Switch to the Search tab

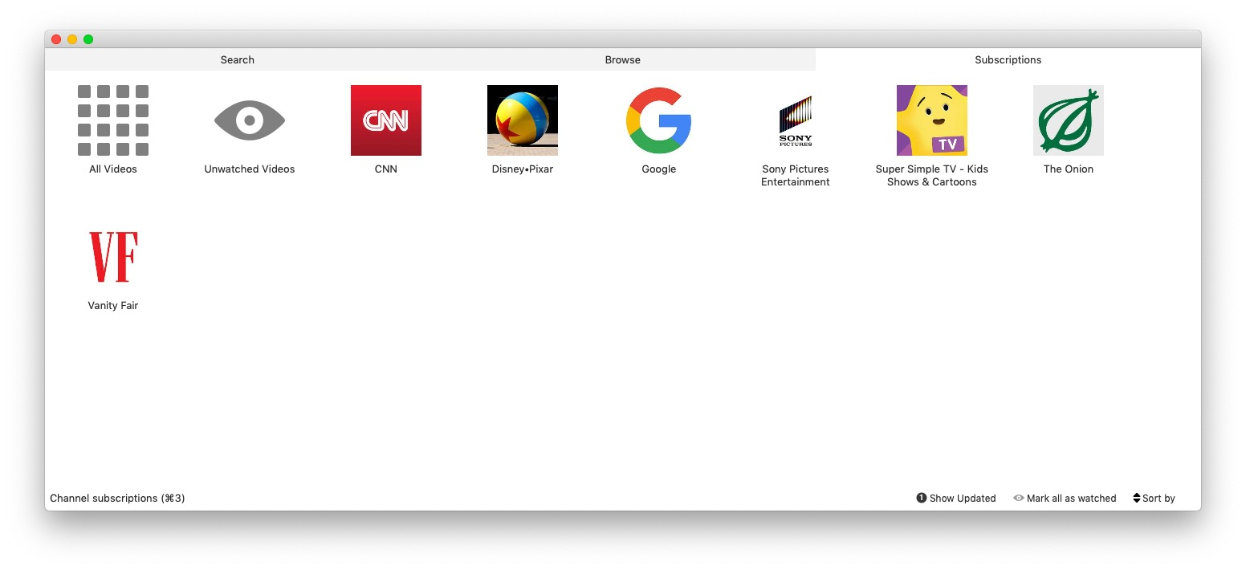[238, 59]
